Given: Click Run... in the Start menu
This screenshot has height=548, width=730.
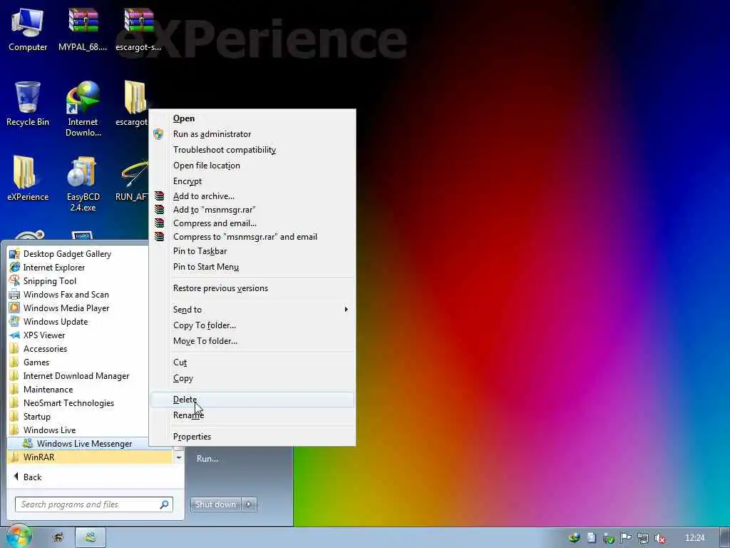Looking at the screenshot, I should pos(207,459).
